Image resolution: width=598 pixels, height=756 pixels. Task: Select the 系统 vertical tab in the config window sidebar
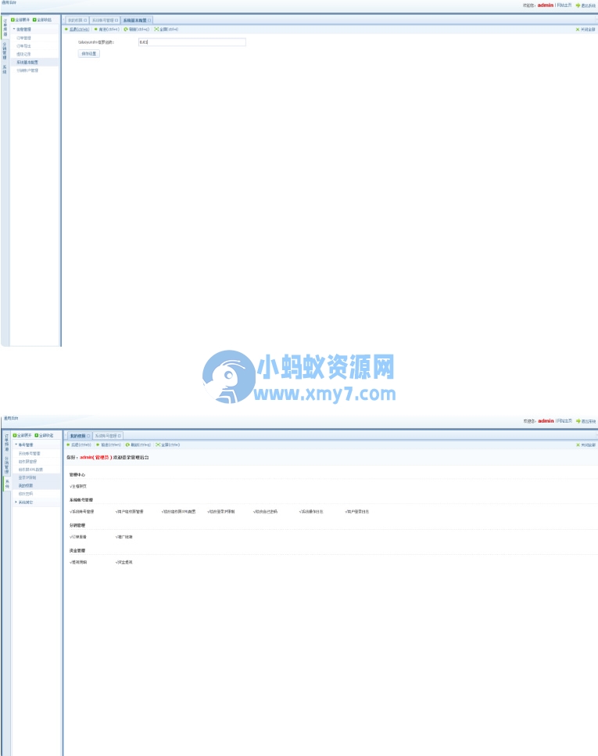pyautogui.click(x=5, y=69)
